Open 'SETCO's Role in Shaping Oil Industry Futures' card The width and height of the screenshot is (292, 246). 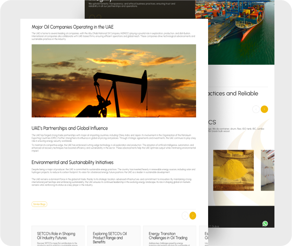tap(58, 236)
